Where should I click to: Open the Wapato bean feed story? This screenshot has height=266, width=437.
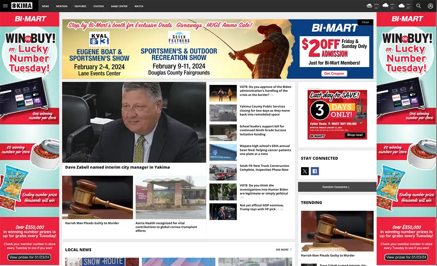[x=265, y=150]
